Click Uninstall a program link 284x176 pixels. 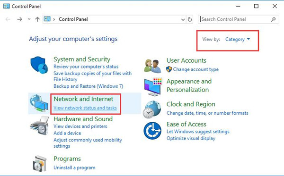74,168
